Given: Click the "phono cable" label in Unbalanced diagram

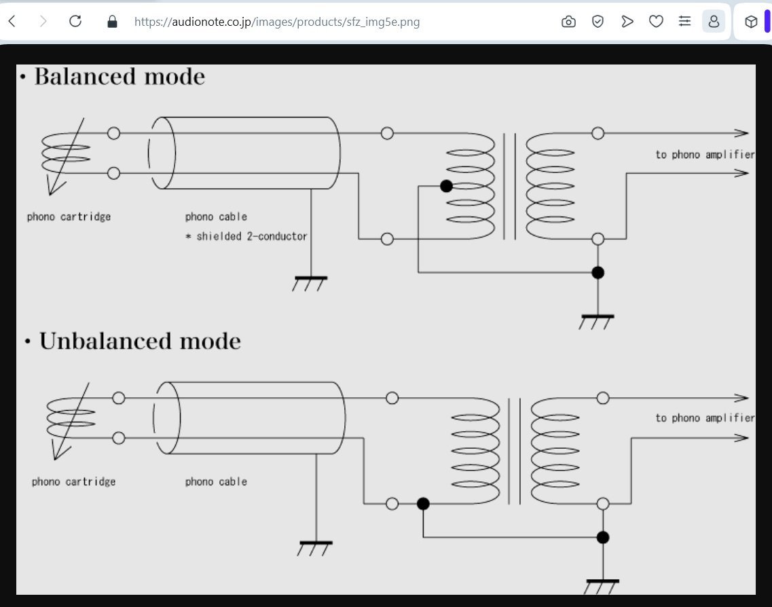Looking at the screenshot, I should point(216,481).
